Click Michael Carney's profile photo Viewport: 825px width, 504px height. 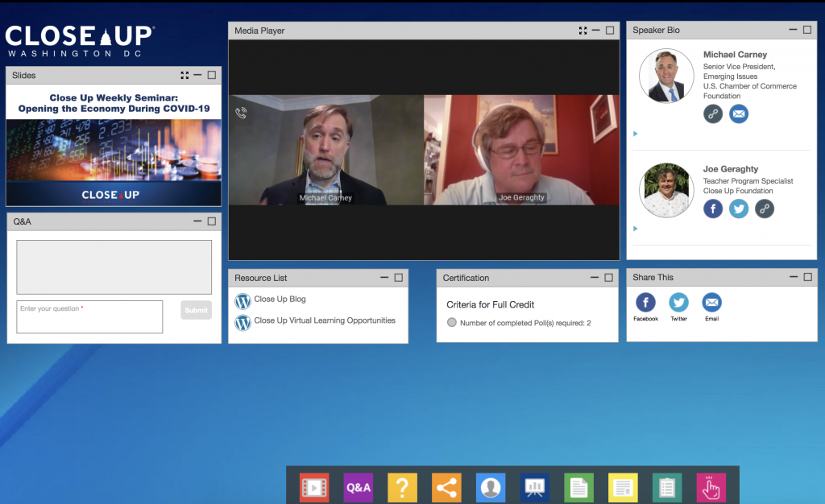[x=666, y=76]
